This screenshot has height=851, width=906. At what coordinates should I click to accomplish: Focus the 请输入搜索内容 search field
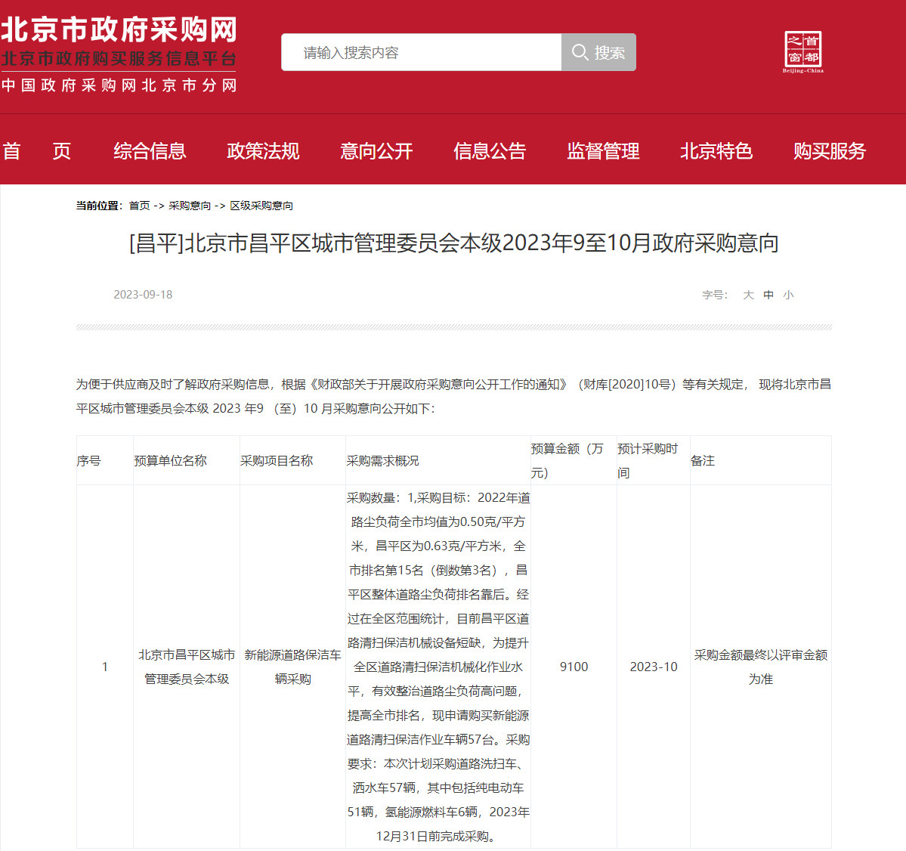point(421,53)
